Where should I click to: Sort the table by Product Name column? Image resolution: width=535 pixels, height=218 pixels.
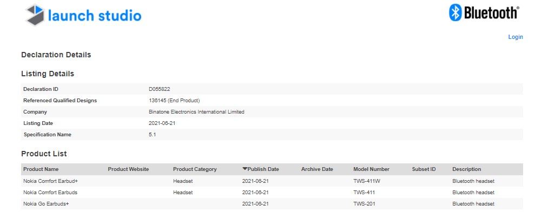point(41,169)
